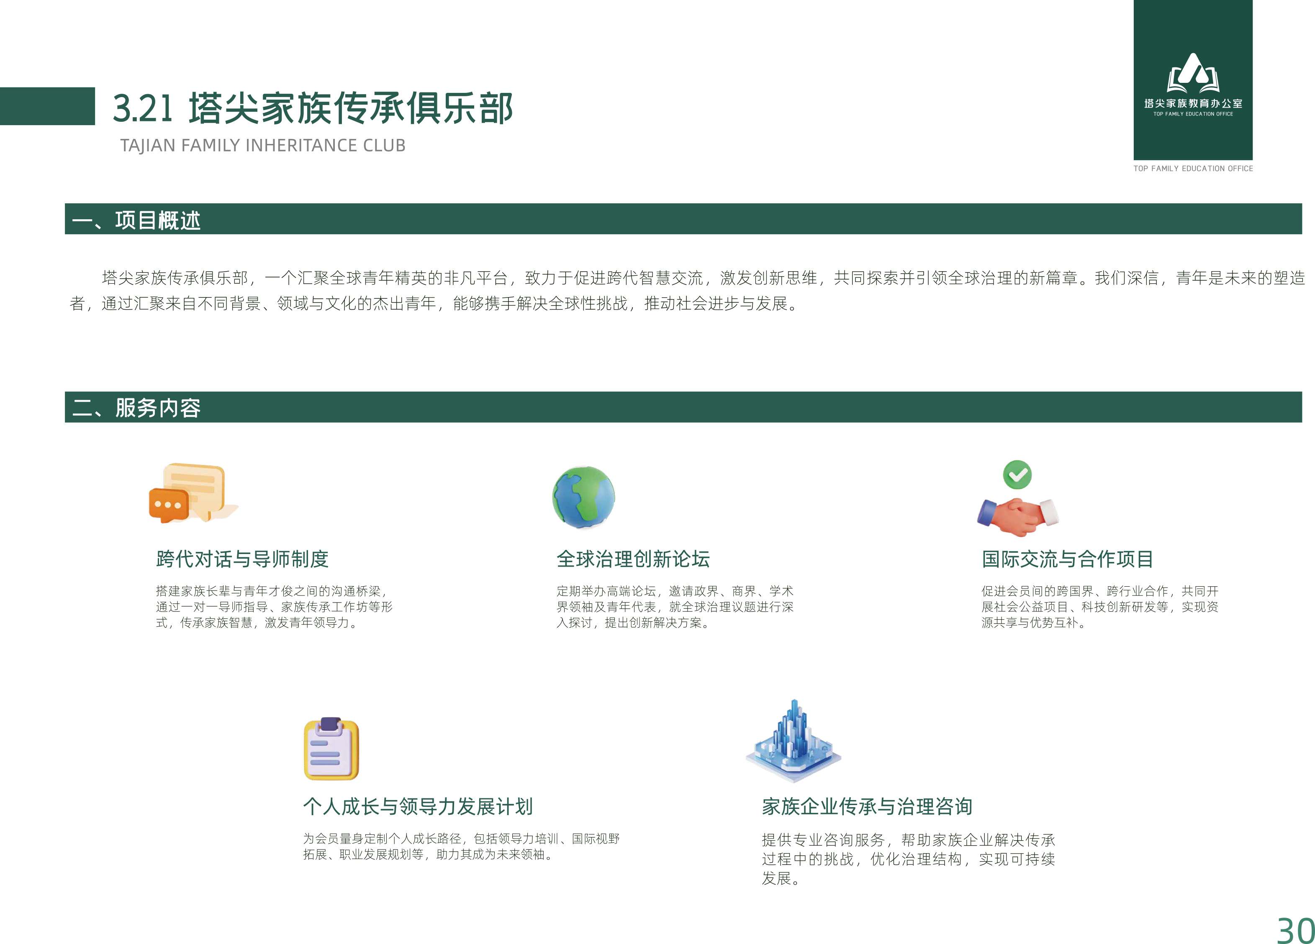Click the 跨代对话与导师制度 heading
1315x944 pixels.
point(242,559)
